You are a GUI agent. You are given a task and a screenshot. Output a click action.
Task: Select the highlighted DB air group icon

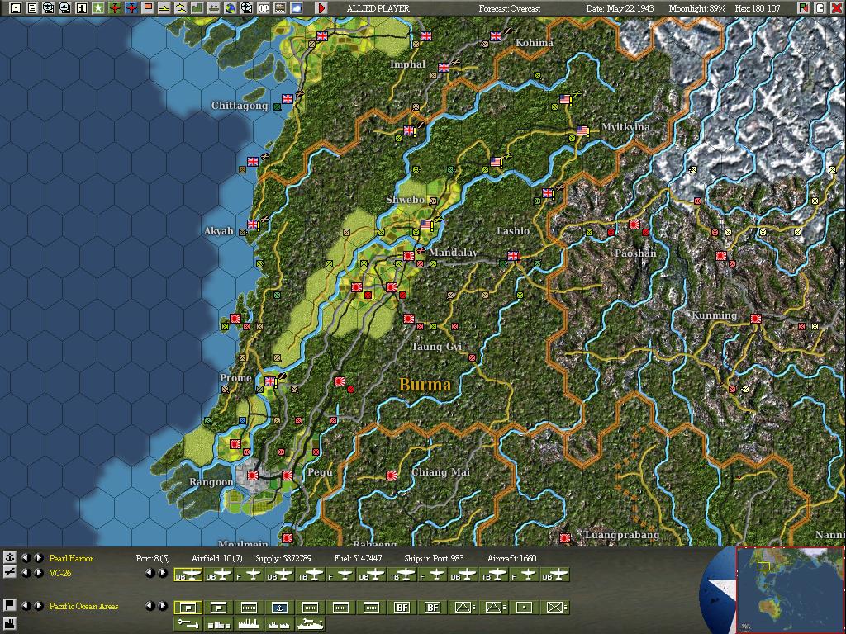188,575
